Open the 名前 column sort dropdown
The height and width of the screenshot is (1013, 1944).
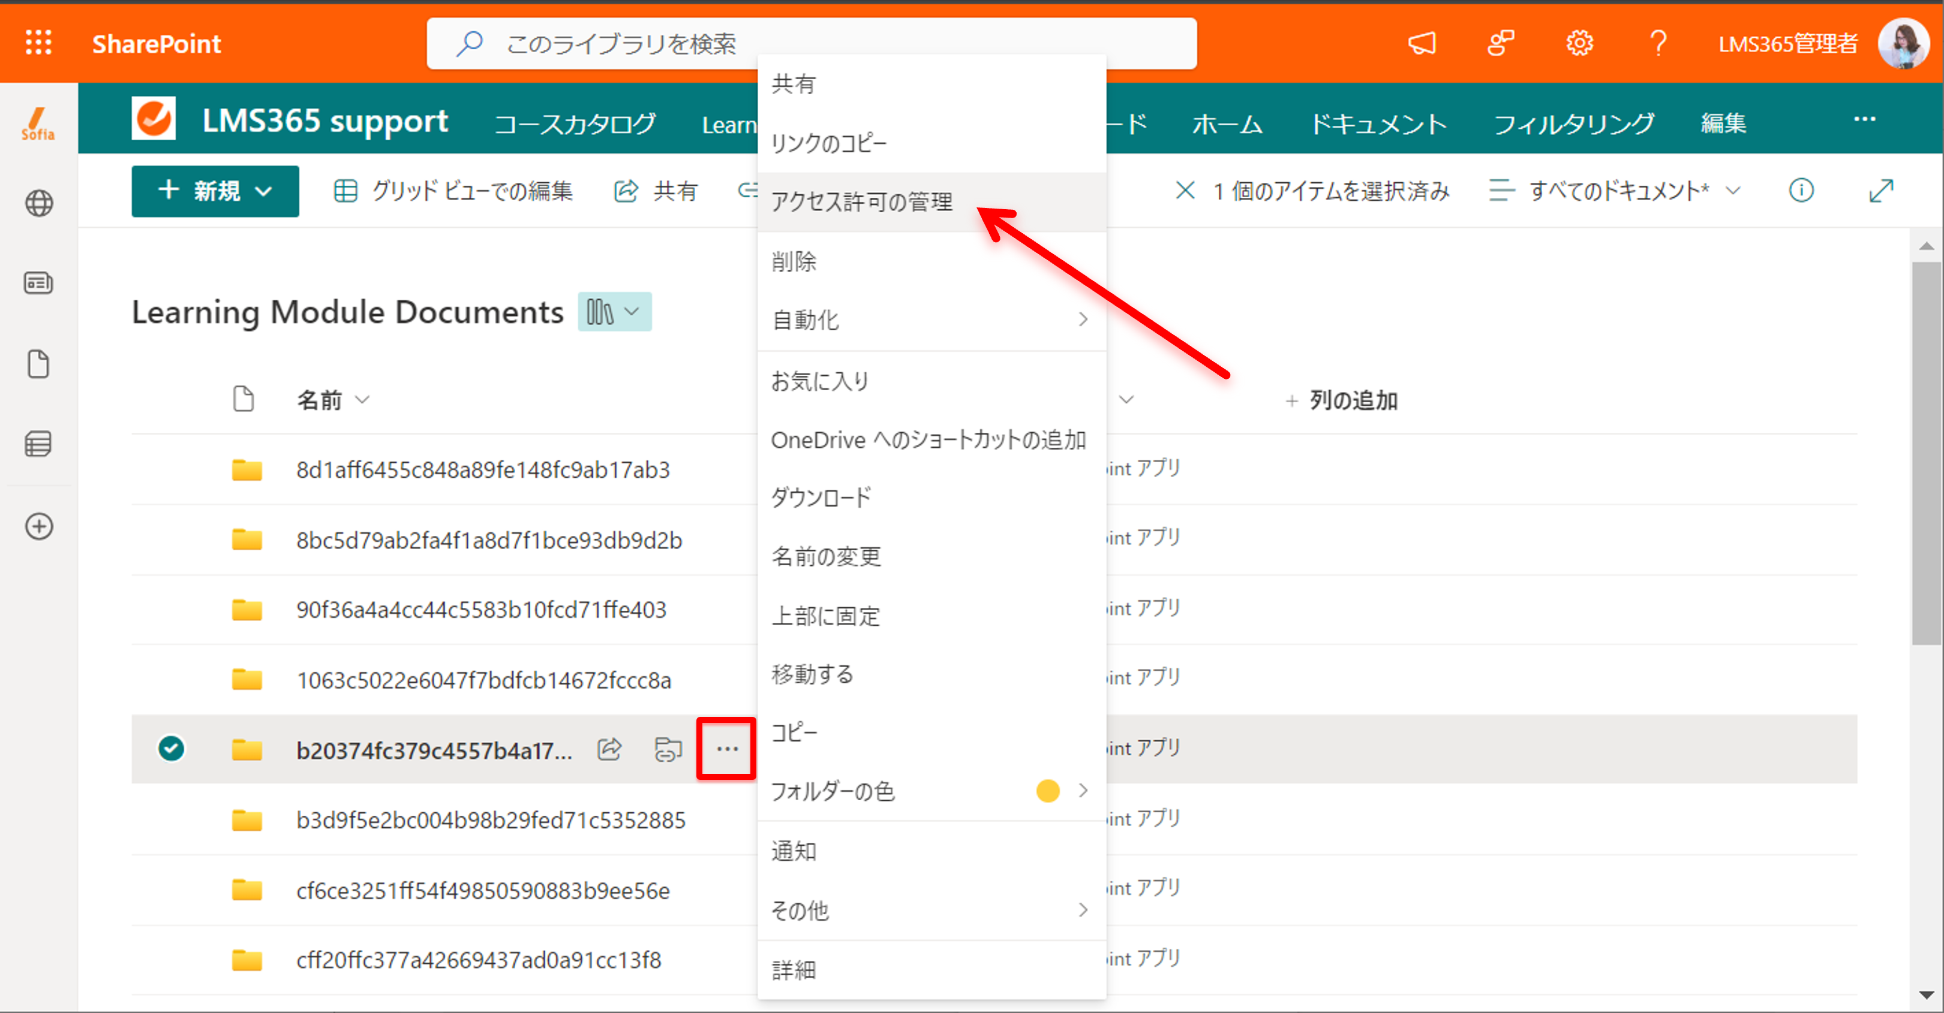362,400
